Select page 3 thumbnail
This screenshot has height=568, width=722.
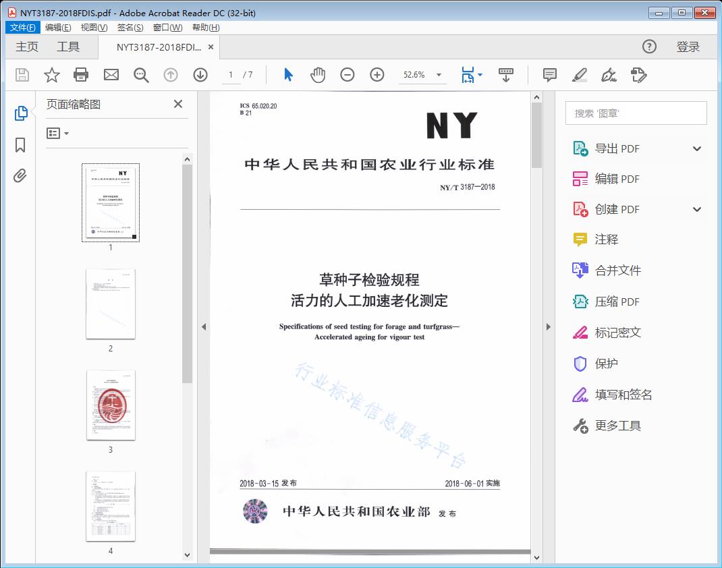pos(111,405)
